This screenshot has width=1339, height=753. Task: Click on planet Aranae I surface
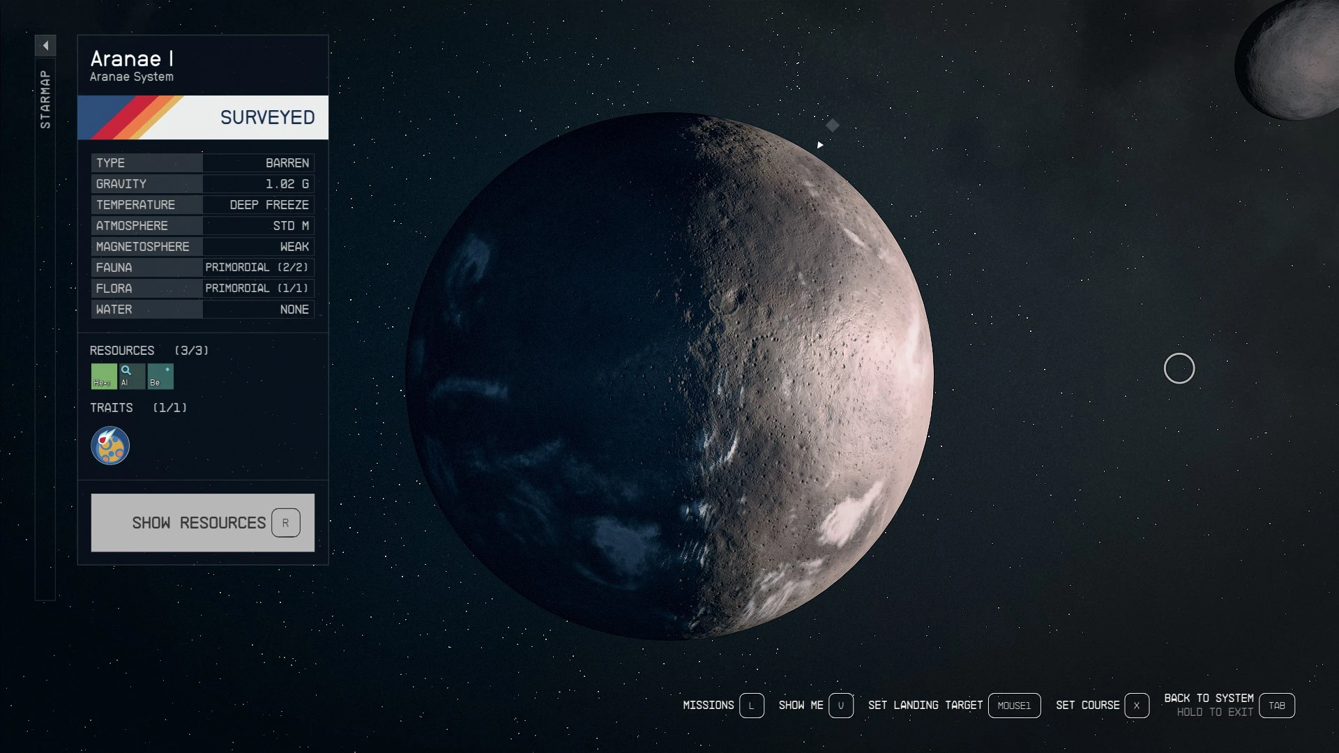tap(669, 376)
